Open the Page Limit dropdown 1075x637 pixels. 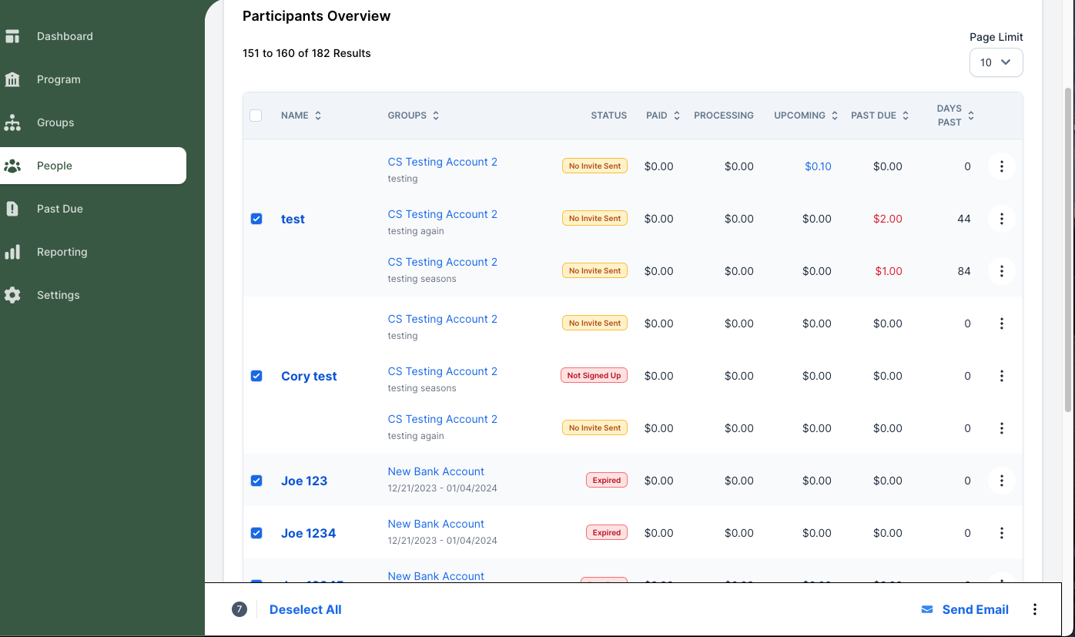996,62
